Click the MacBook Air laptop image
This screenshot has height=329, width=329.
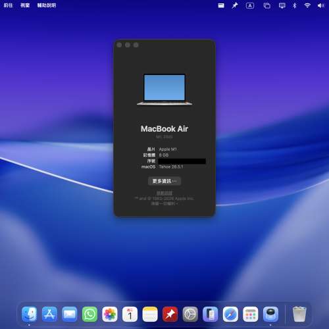tap(164, 89)
